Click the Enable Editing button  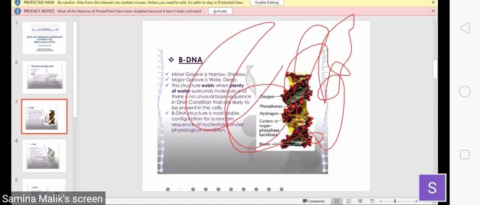tap(267, 2)
